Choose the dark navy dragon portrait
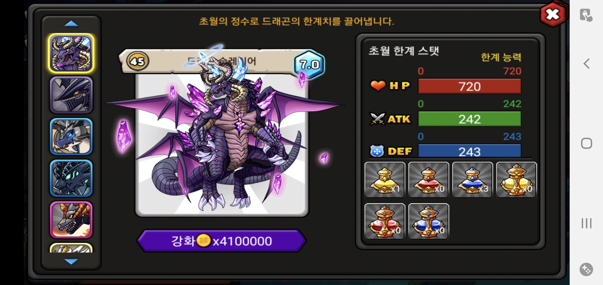The width and height of the screenshot is (603, 285). [71, 95]
